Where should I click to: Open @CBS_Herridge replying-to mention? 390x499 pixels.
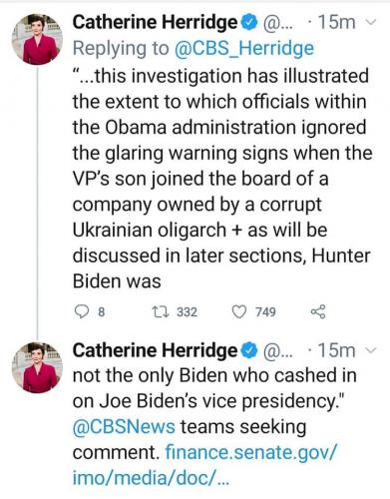point(243,49)
